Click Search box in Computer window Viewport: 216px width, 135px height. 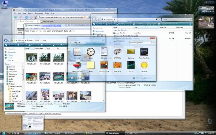click(x=177, y=19)
